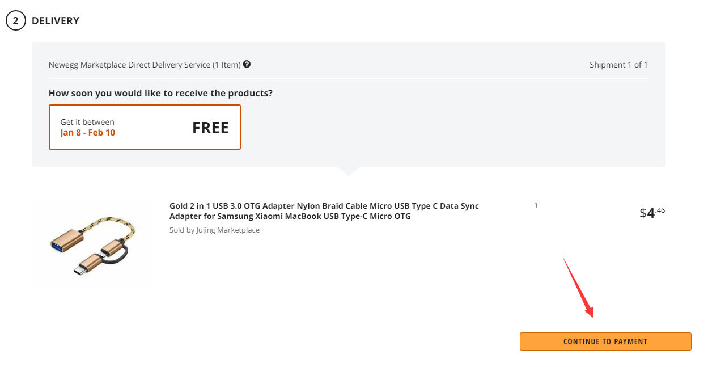708x367 pixels.
Task: Click the Sold by Jujing Marketplace text
Action: point(214,230)
